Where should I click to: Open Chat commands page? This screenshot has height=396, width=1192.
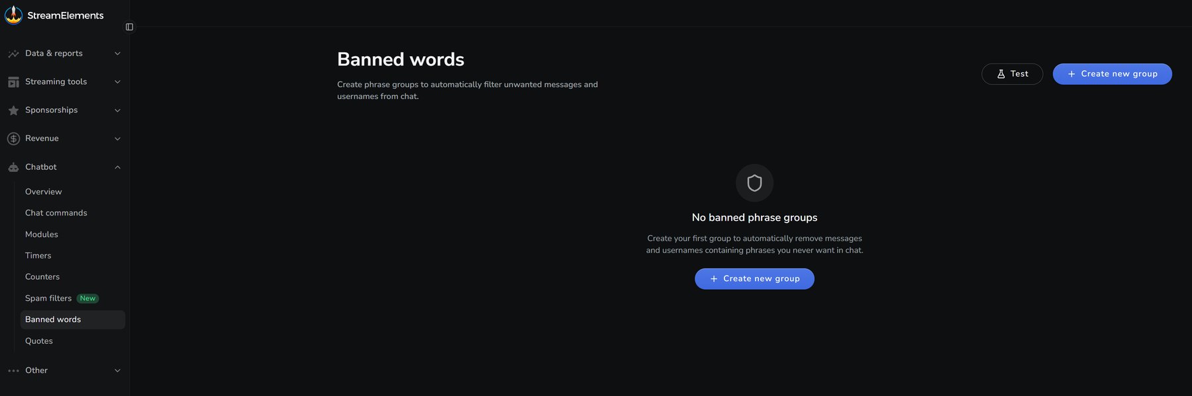pyautogui.click(x=56, y=213)
